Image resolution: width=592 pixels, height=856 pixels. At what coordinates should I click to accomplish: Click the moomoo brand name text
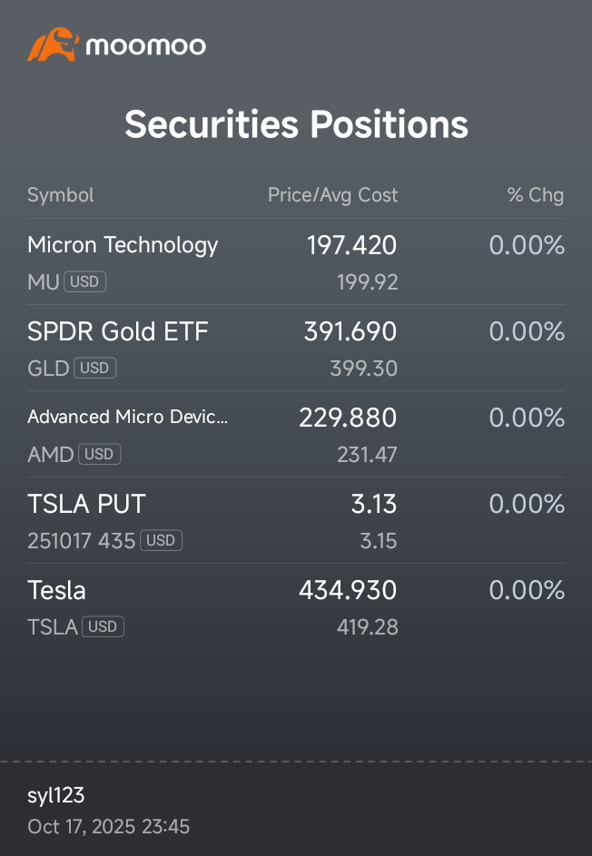(x=146, y=46)
